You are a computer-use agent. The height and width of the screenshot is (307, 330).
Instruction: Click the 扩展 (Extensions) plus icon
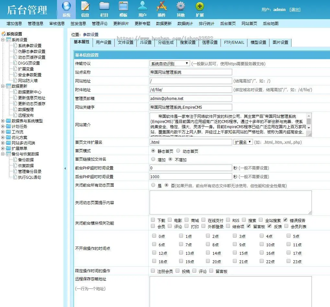click(x=199, y=9)
